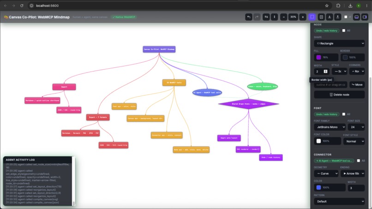Click the white Font Color swatch
Viewport: 372px width, 209px height.
pyautogui.click(x=318, y=141)
